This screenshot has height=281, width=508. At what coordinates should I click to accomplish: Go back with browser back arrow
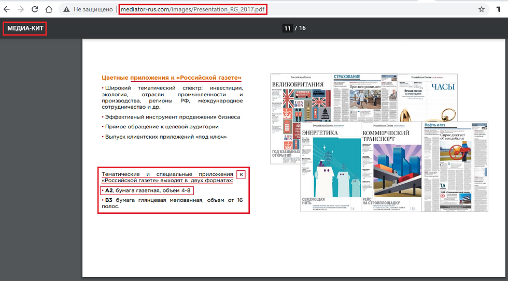click(6, 9)
